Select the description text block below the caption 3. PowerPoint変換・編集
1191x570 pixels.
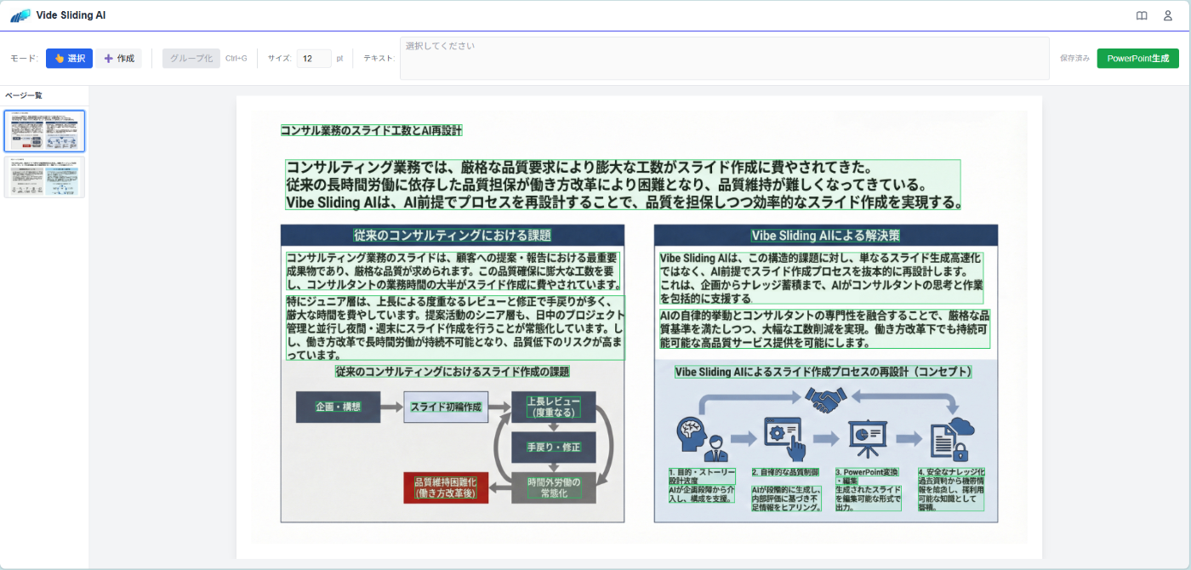(x=868, y=499)
